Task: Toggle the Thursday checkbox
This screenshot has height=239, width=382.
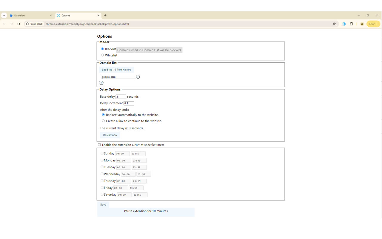Action: click(x=102, y=181)
